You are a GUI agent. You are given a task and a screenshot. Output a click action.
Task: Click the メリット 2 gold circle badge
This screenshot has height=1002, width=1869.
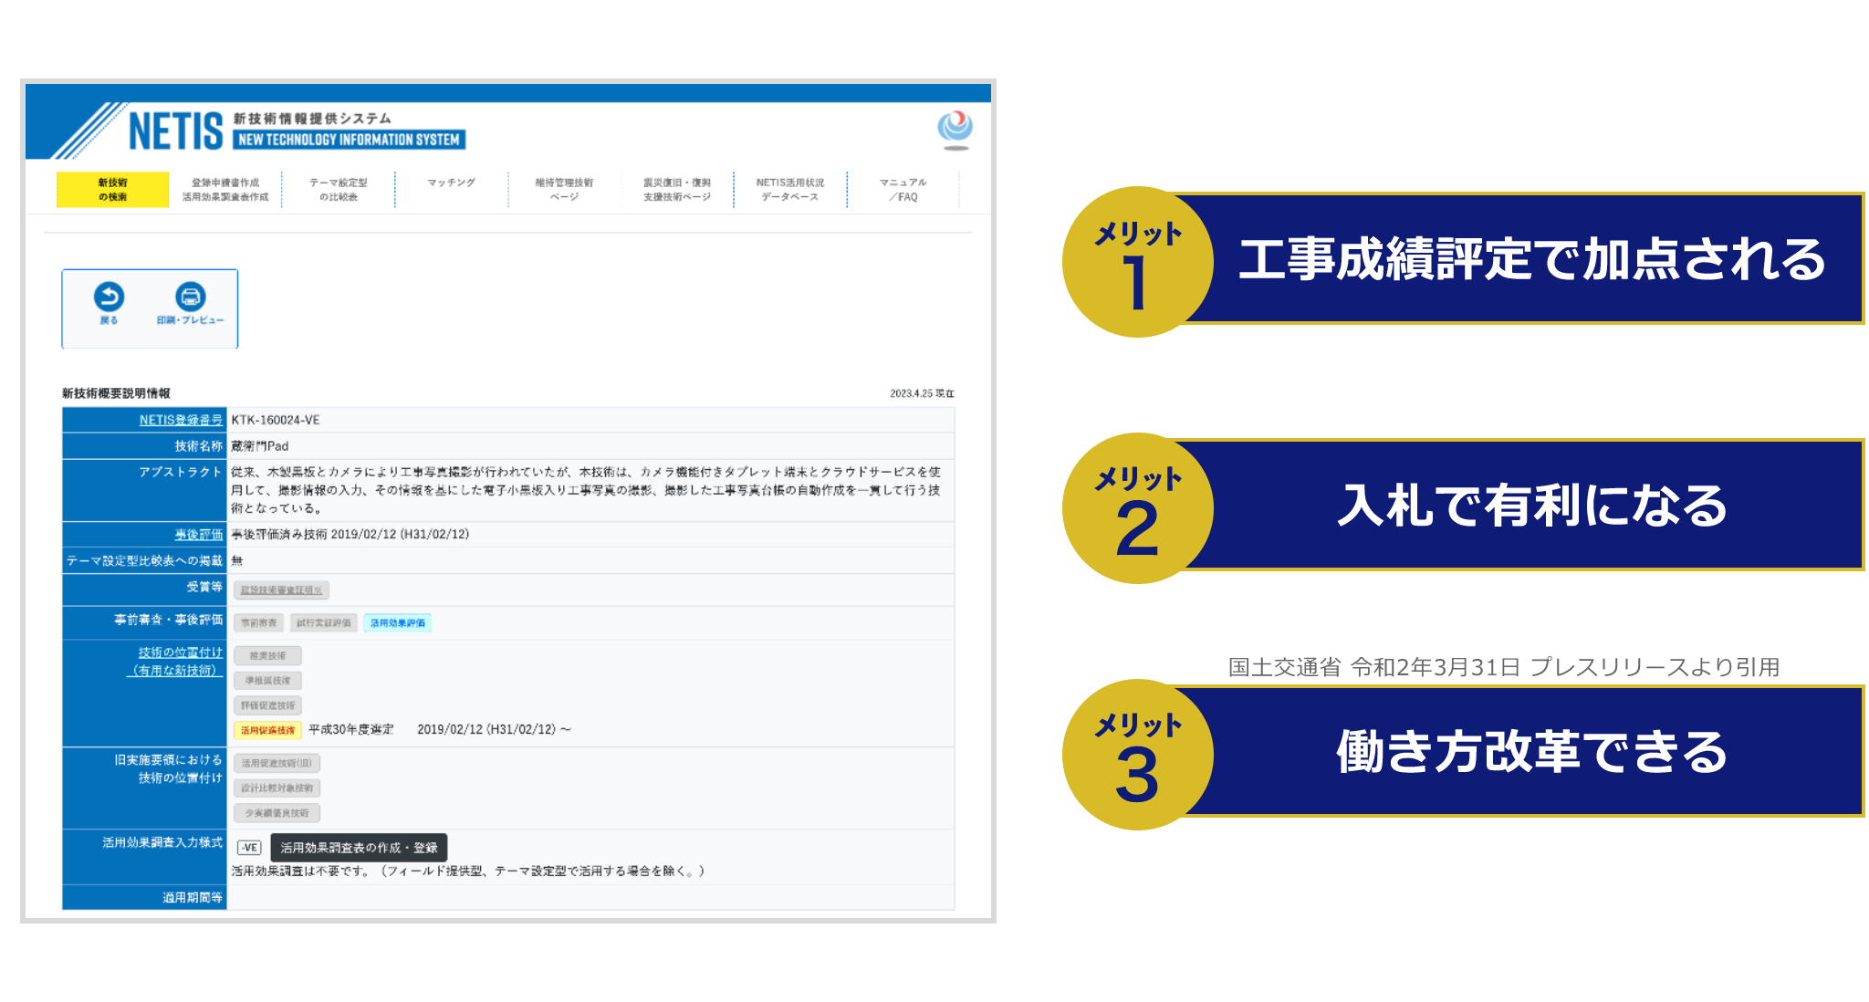click(1137, 508)
